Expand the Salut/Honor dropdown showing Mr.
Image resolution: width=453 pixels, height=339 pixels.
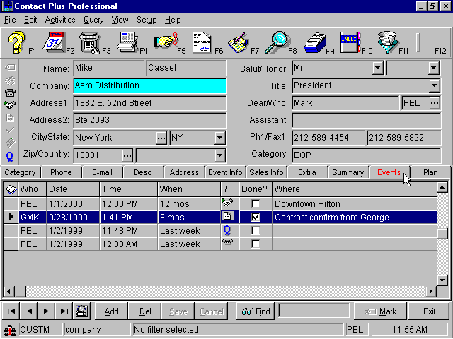(377, 69)
